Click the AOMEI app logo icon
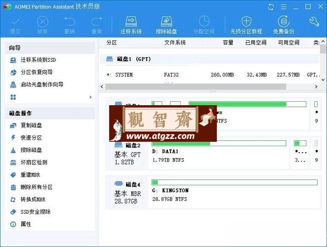Screen dimensions: 327x247 coord(7,7)
